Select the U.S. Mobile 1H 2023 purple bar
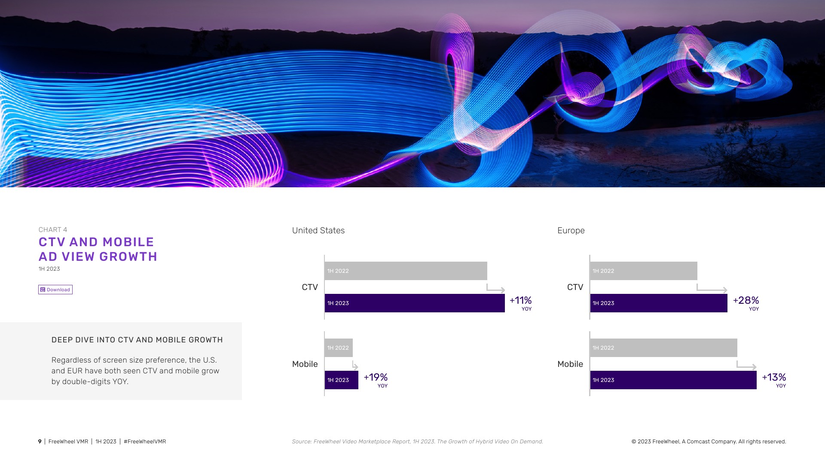Viewport: 825px width, 464px height. [x=342, y=380]
